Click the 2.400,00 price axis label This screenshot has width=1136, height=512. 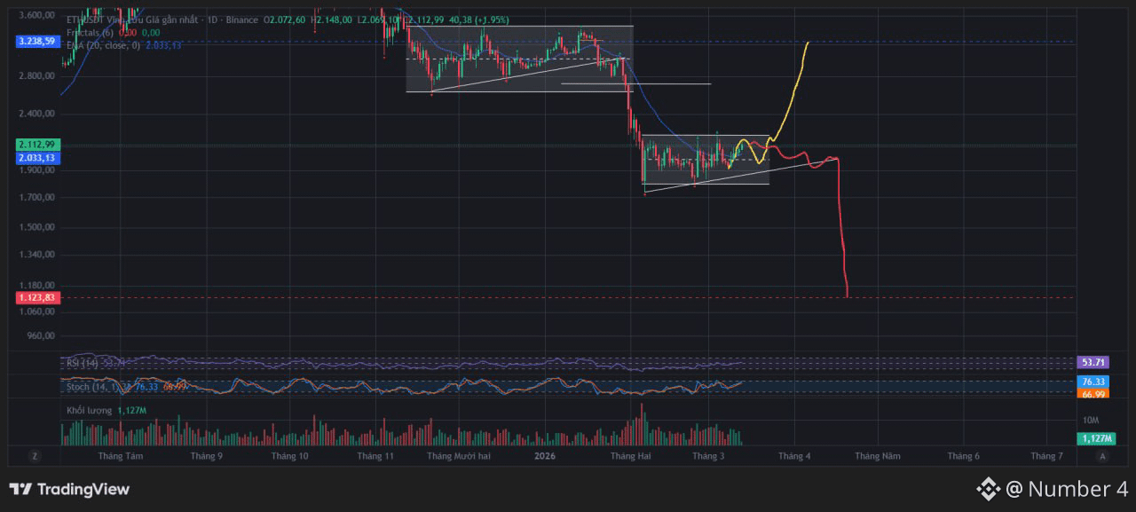tap(36, 114)
